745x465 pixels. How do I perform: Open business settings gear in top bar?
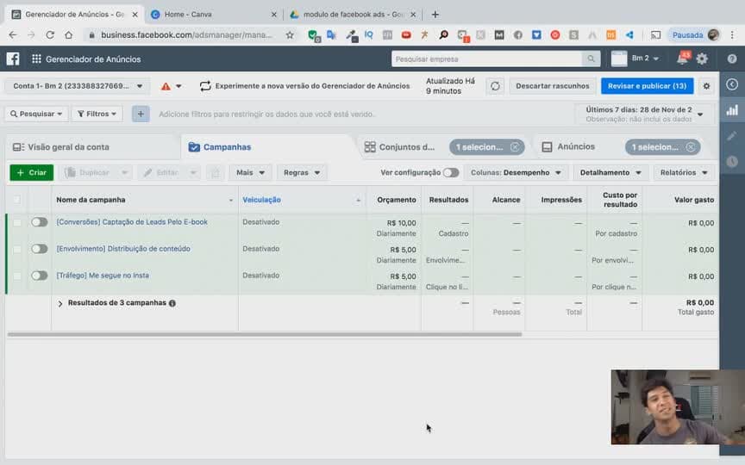tap(701, 59)
